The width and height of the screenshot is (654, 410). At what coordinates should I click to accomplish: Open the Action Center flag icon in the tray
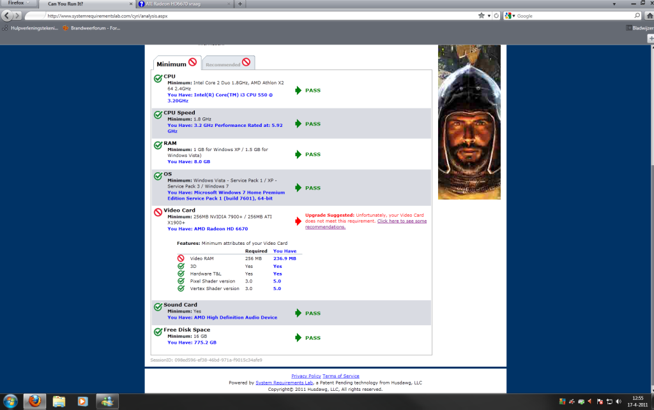coord(600,402)
